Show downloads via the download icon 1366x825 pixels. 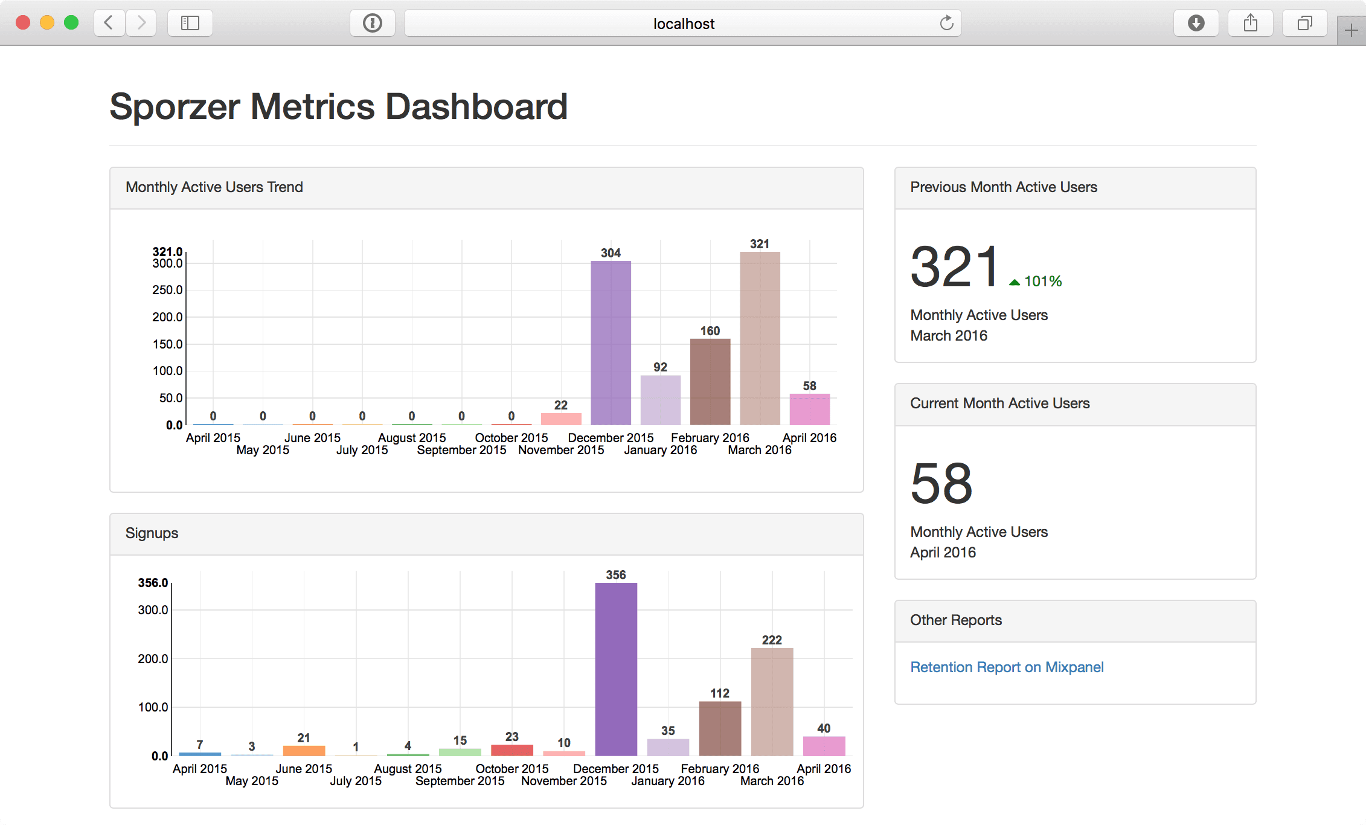[1196, 23]
